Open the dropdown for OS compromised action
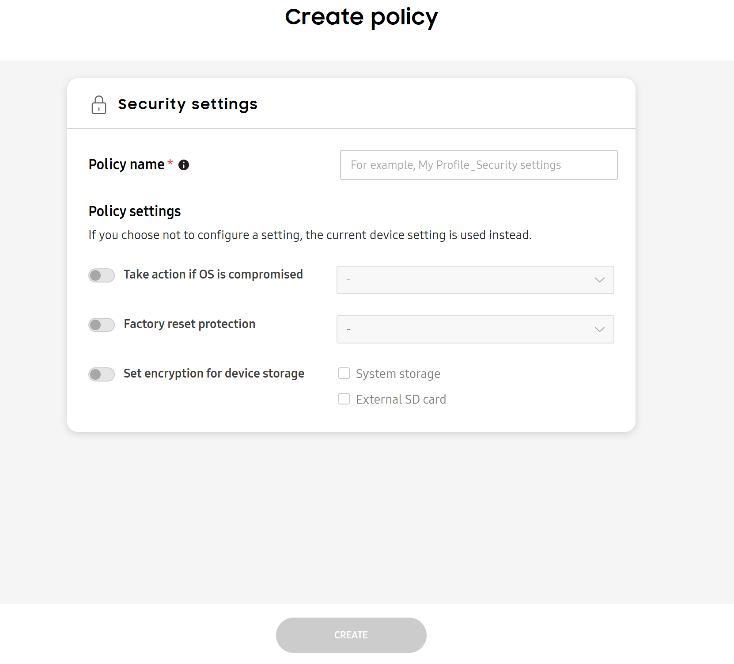This screenshot has height=664, width=734. tap(475, 279)
